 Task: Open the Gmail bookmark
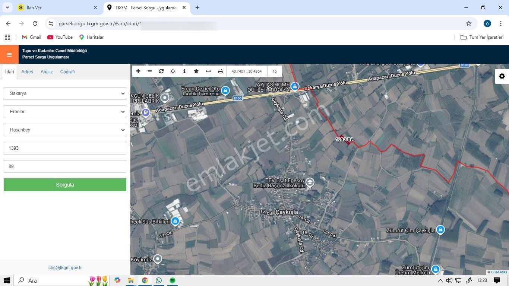(x=32, y=37)
